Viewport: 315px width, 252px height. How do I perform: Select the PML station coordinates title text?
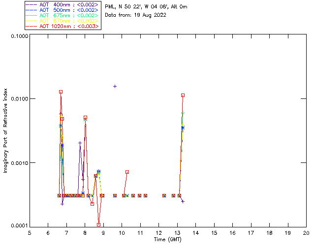click(146, 7)
